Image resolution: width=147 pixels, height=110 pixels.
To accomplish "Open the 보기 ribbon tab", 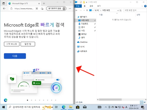I will 99,6.
